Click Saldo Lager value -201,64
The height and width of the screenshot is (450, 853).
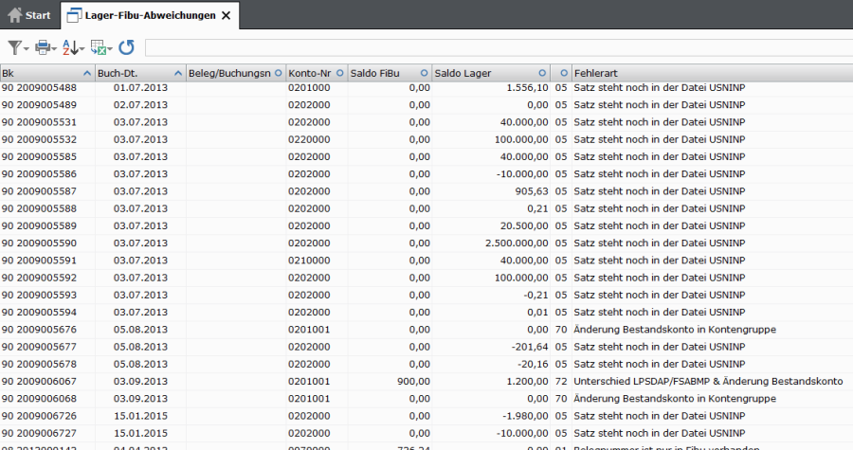coord(530,347)
